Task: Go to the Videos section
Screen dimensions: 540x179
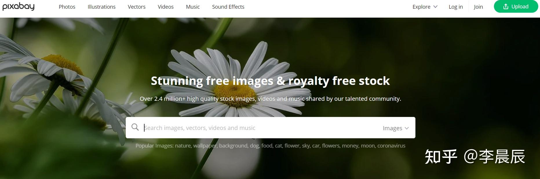Action: pos(166,7)
